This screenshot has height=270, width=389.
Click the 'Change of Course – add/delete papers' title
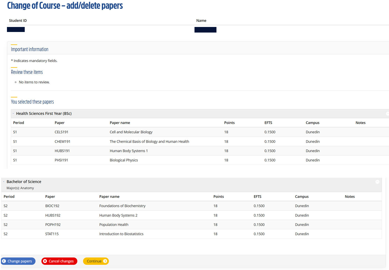[65, 5]
